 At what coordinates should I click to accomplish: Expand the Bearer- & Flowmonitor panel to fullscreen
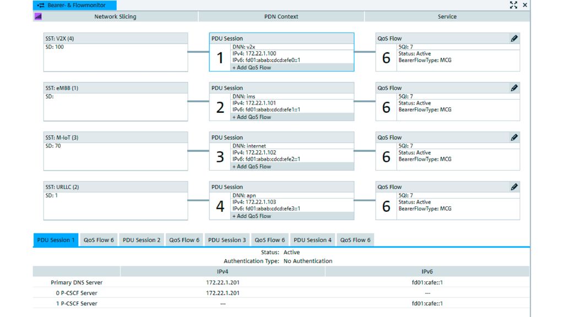coord(513,5)
